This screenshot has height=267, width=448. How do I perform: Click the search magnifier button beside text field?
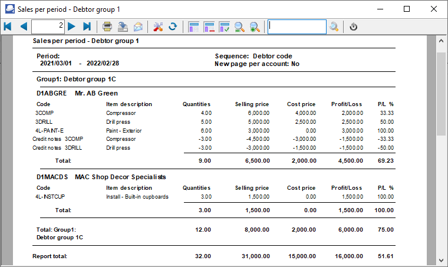coord(334,27)
